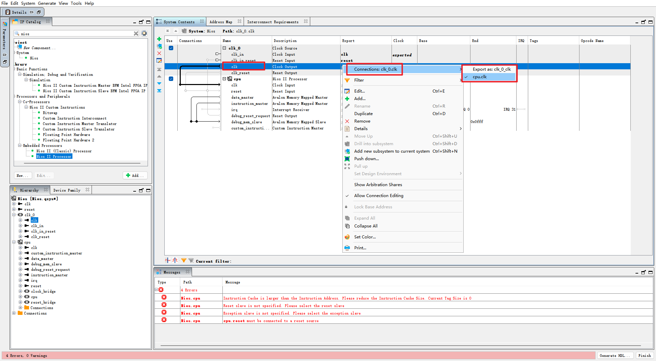This screenshot has width=656, height=361.
Task: Click the clear filter funnel icon
Action: click(191, 261)
